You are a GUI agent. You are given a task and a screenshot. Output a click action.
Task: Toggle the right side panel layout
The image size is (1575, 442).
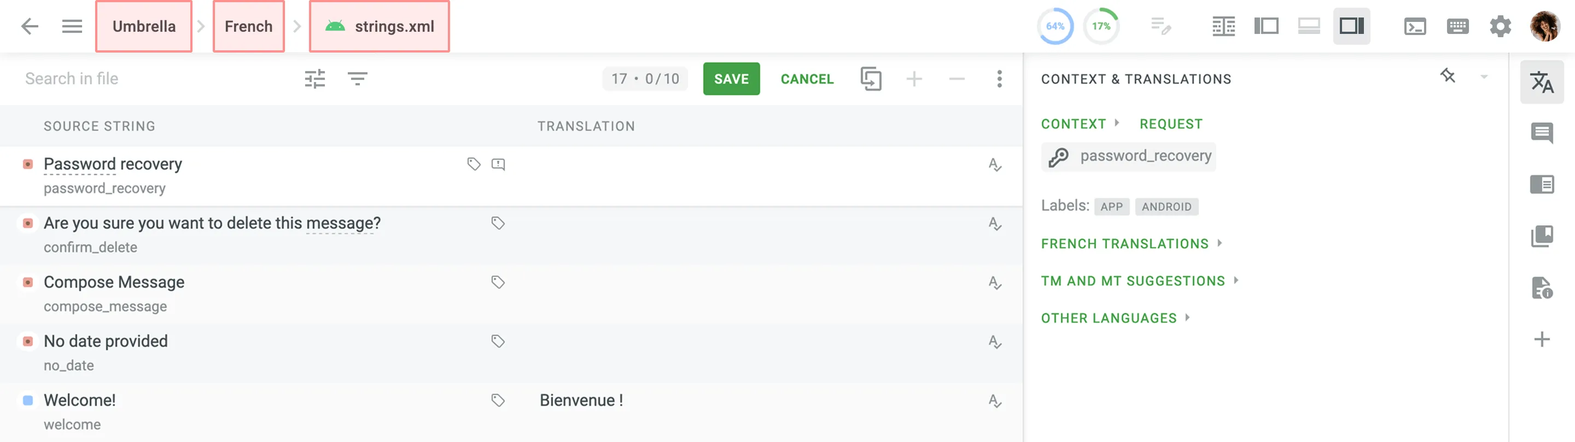coord(1351,26)
